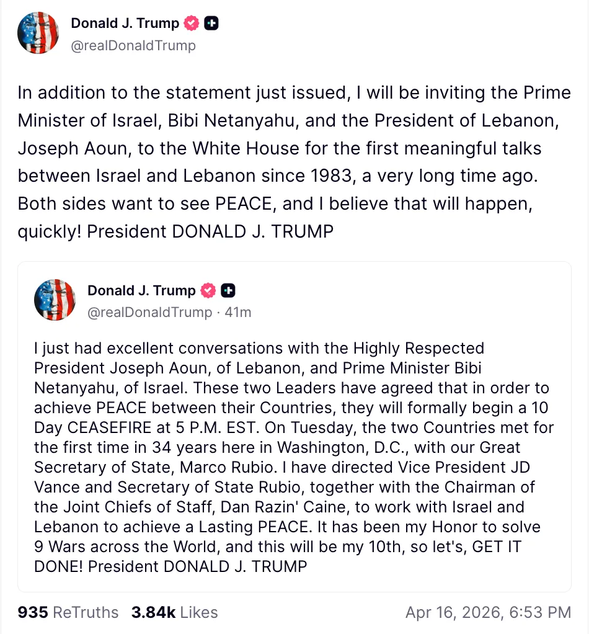Image resolution: width=589 pixels, height=634 pixels.
Task: Click the 41m timestamp on the quoted post
Action: [x=237, y=312]
